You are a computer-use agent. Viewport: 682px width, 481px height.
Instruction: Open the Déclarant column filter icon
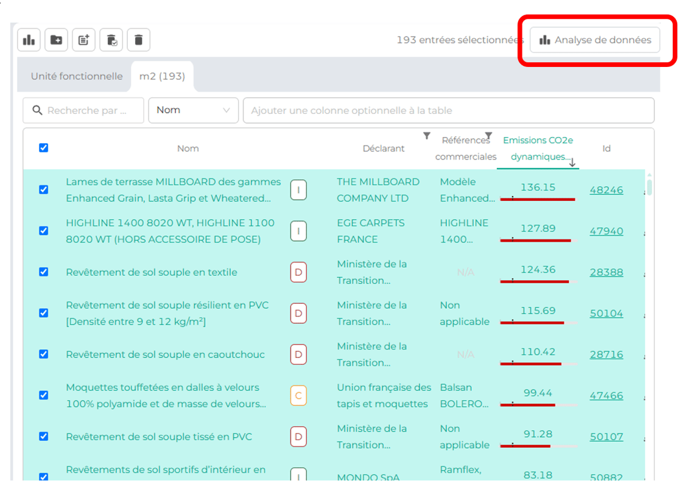tap(427, 136)
